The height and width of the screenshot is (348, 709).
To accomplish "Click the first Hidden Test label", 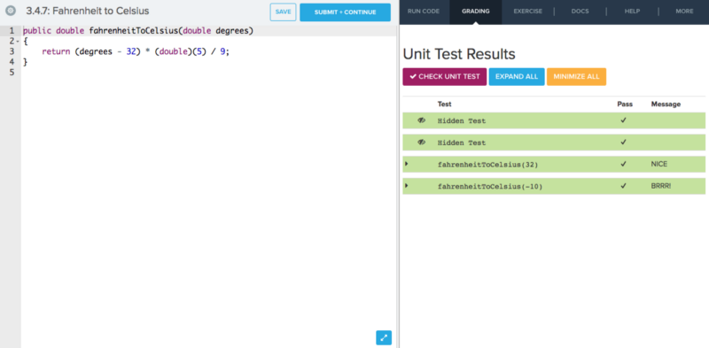I will click(x=461, y=120).
